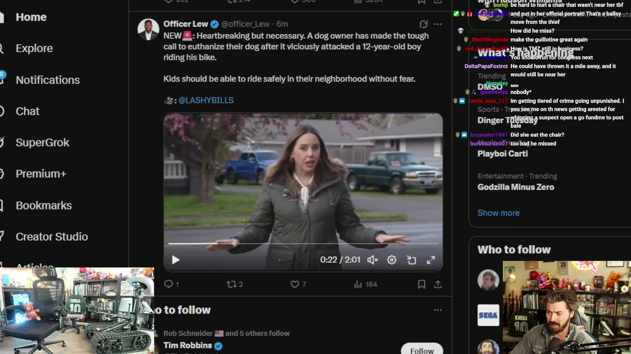Unmute the video sound

point(373,260)
